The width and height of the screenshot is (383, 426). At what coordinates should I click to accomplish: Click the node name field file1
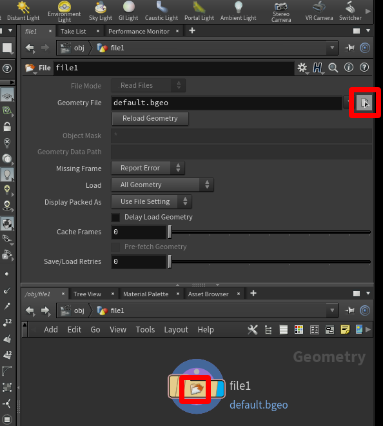pyautogui.click(x=174, y=68)
